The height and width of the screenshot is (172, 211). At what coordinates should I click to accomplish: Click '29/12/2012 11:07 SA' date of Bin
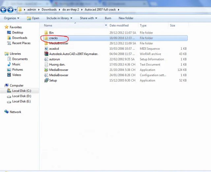(123, 33)
